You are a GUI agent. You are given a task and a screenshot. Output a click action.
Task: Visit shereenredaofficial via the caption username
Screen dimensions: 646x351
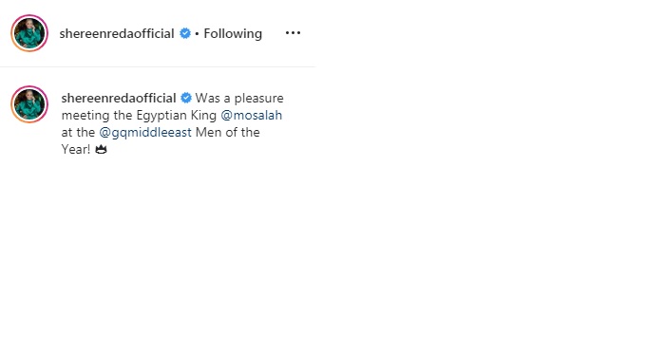coord(119,98)
